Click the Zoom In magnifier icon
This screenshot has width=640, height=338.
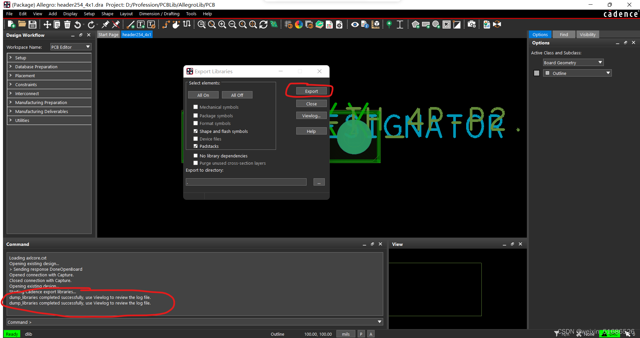(x=222, y=25)
